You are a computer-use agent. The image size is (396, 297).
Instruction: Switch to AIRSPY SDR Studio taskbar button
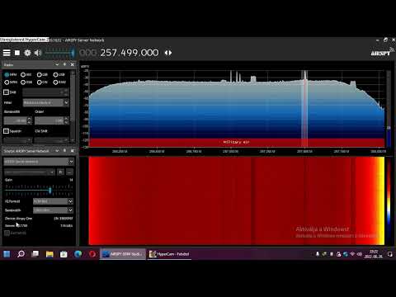click(x=123, y=254)
